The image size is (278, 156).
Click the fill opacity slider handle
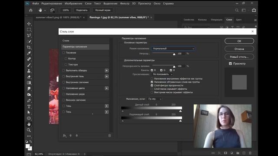tap(174, 66)
